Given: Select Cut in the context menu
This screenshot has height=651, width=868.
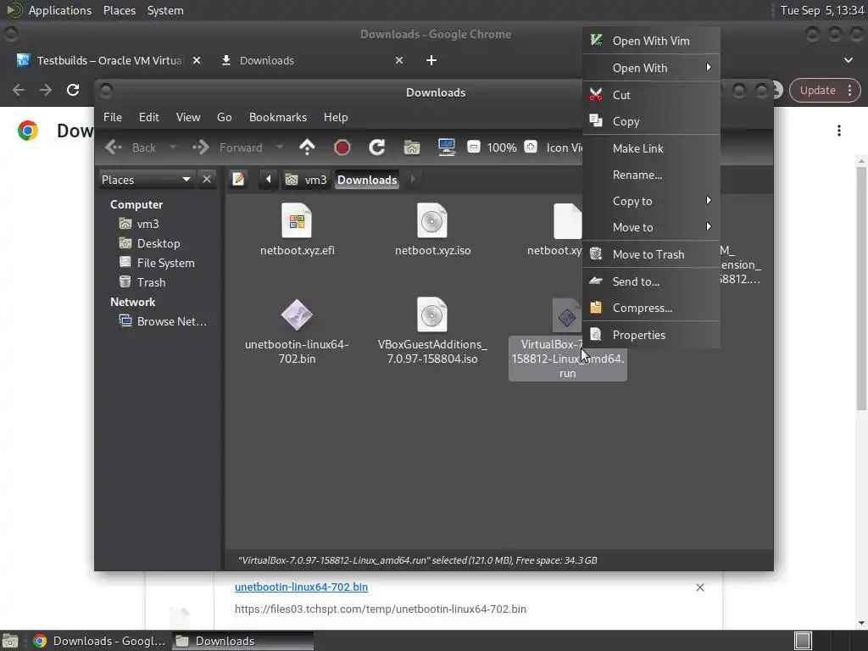Looking at the screenshot, I should click(x=651, y=95).
